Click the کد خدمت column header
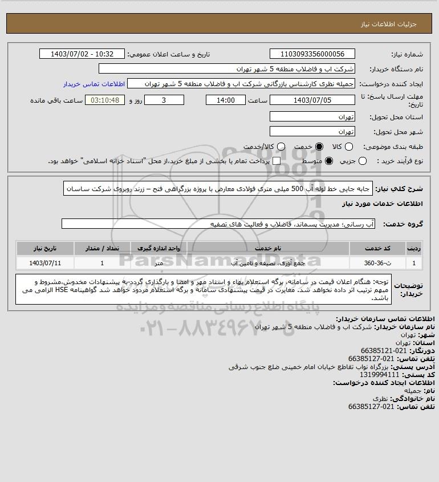The height and width of the screenshot is (482, 439). [x=377, y=248]
